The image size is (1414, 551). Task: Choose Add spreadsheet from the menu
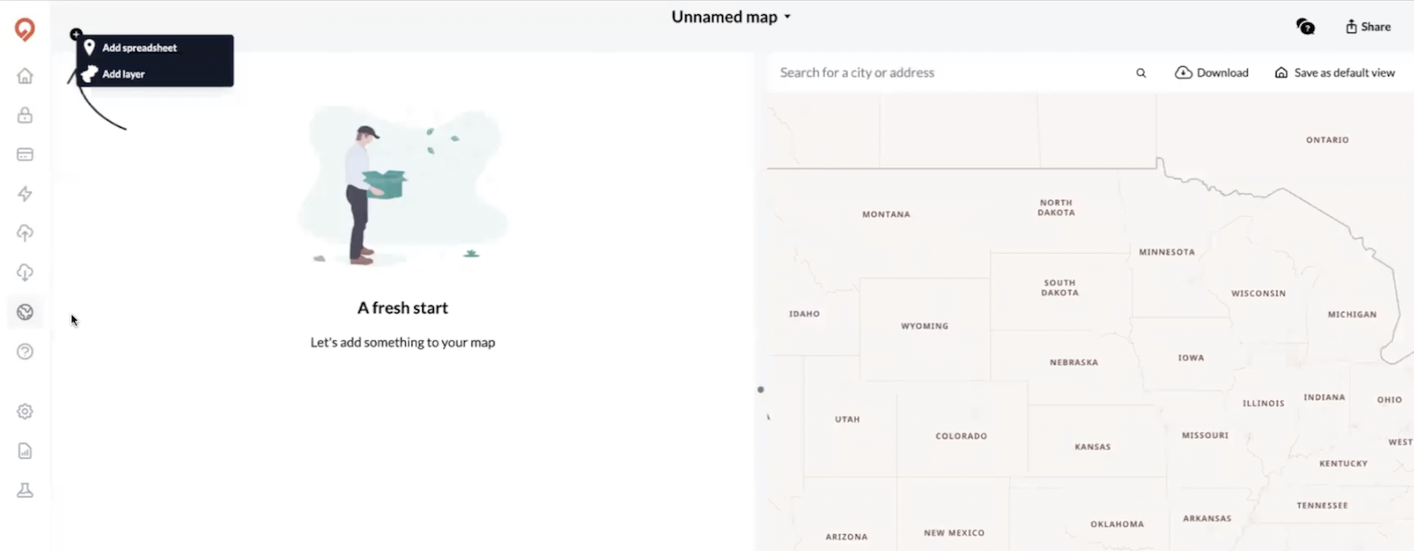coord(139,48)
